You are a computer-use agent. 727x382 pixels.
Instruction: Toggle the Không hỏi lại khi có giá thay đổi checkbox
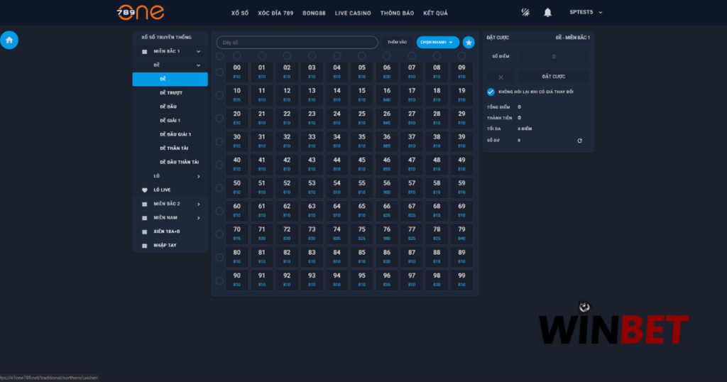(491, 92)
